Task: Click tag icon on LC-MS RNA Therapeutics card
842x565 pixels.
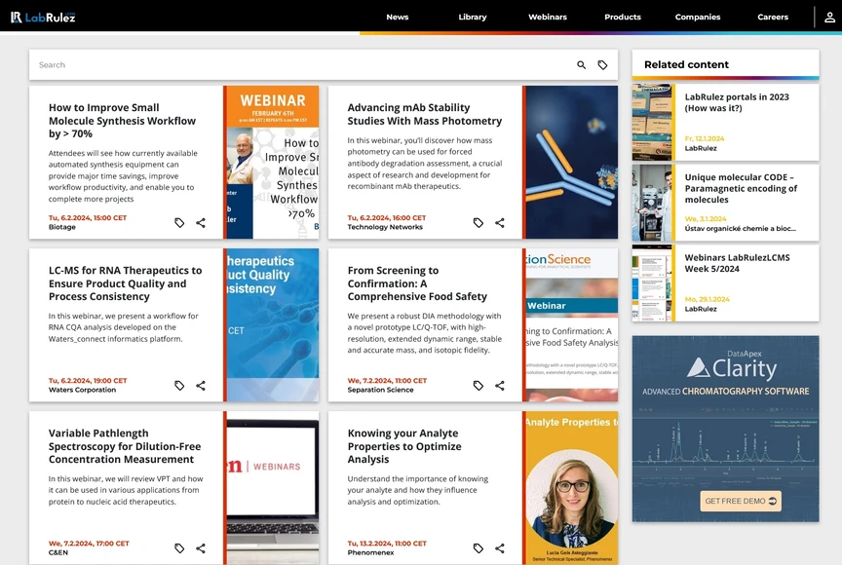Action: coord(179,385)
